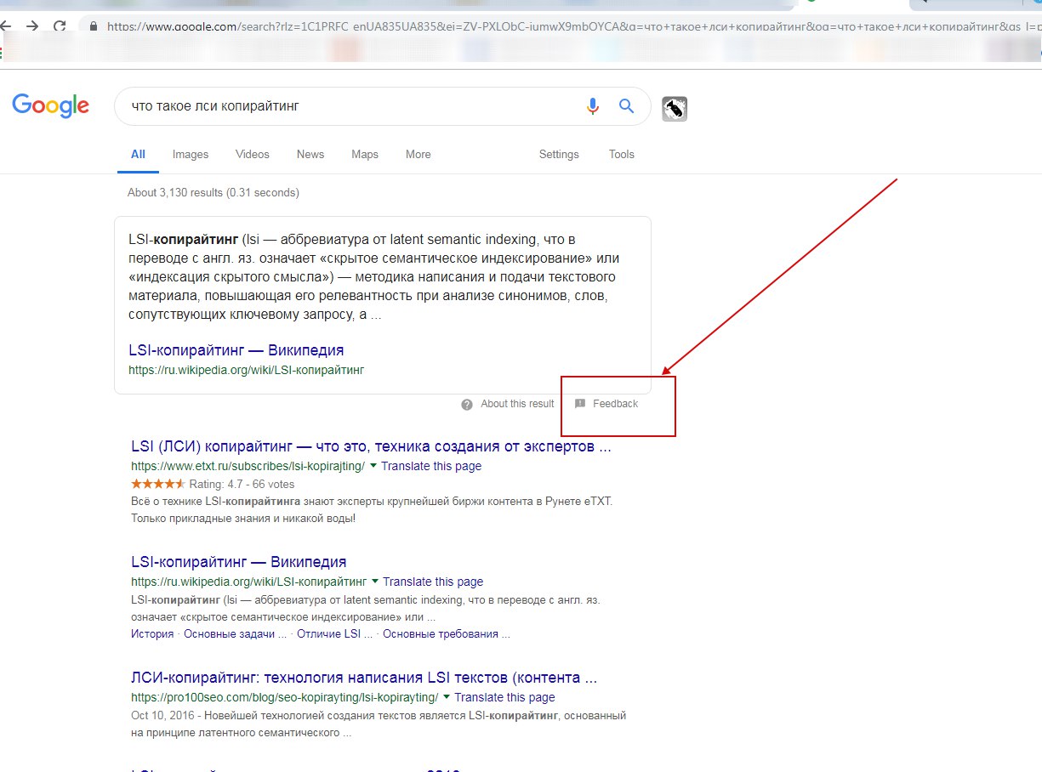Click the browser back arrow

click(7, 26)
